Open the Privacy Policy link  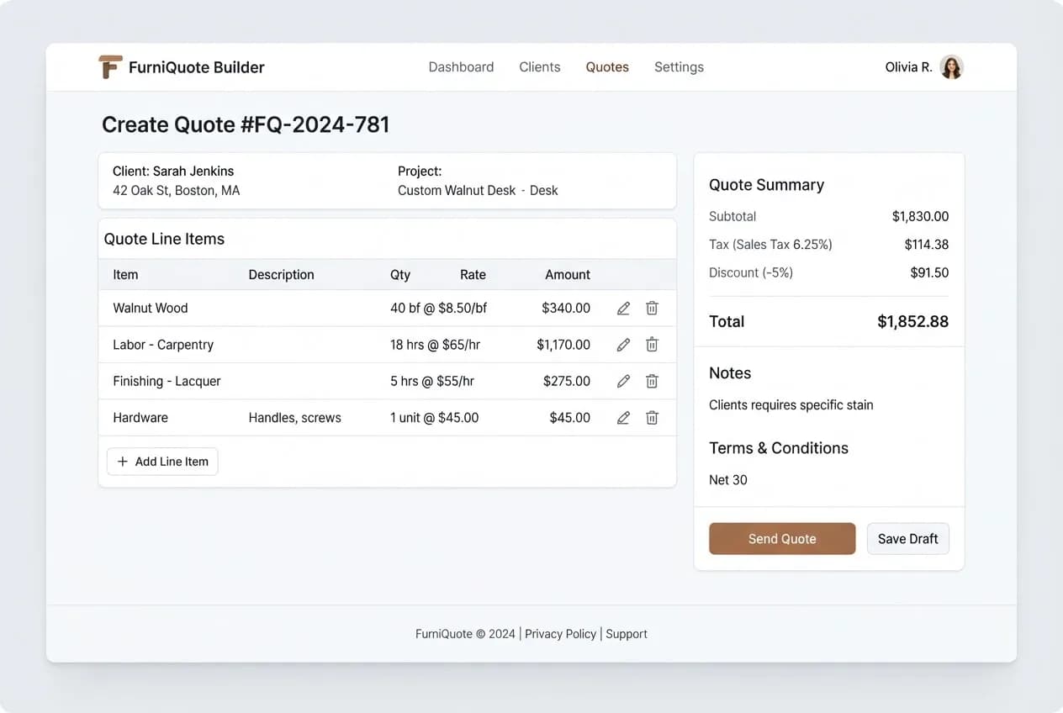click(560, 634)
